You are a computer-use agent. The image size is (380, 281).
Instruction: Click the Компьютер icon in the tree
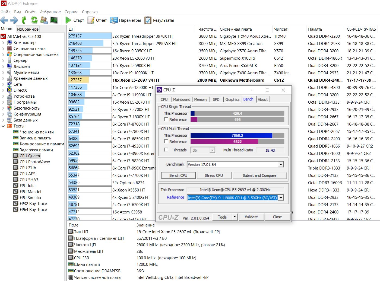(x=9, y=42)
